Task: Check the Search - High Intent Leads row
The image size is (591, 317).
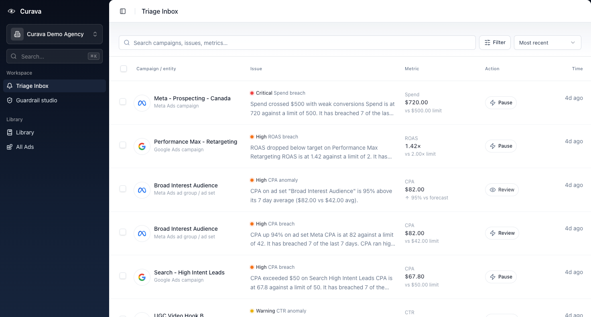Action: (123, 276)
